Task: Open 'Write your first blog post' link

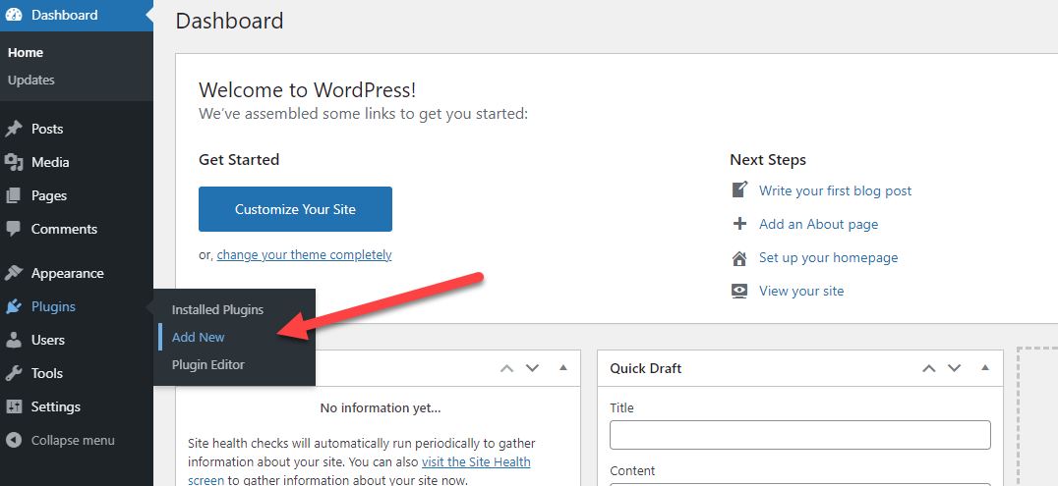Action: (835, 190)
